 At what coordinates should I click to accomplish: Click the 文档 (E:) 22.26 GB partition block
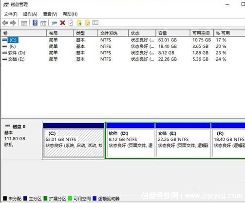(x=183, y=140)
